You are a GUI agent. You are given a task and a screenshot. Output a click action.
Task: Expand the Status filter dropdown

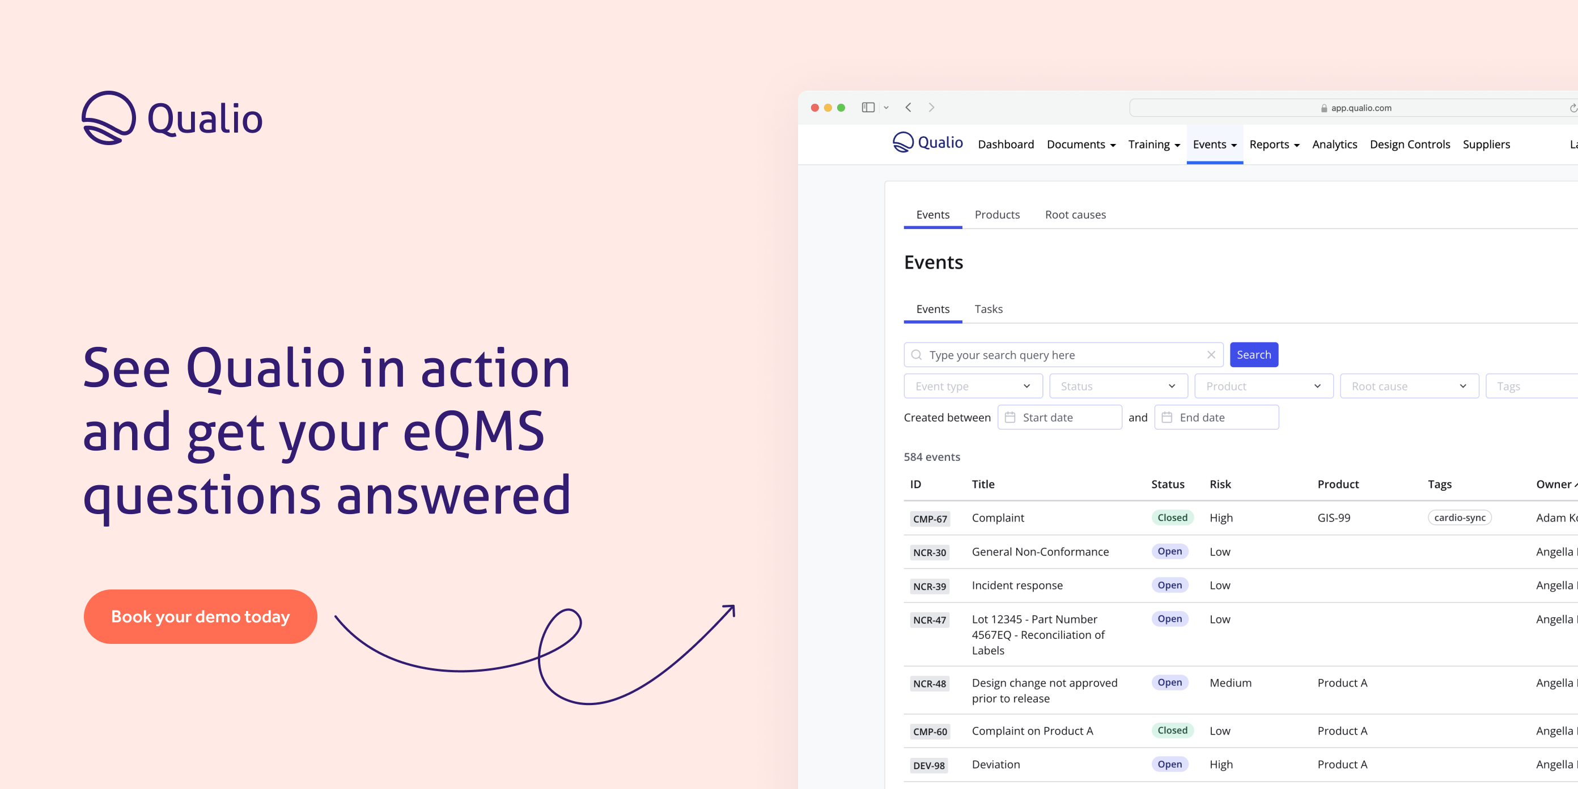pyautogui.click(x=1118, y=386)
